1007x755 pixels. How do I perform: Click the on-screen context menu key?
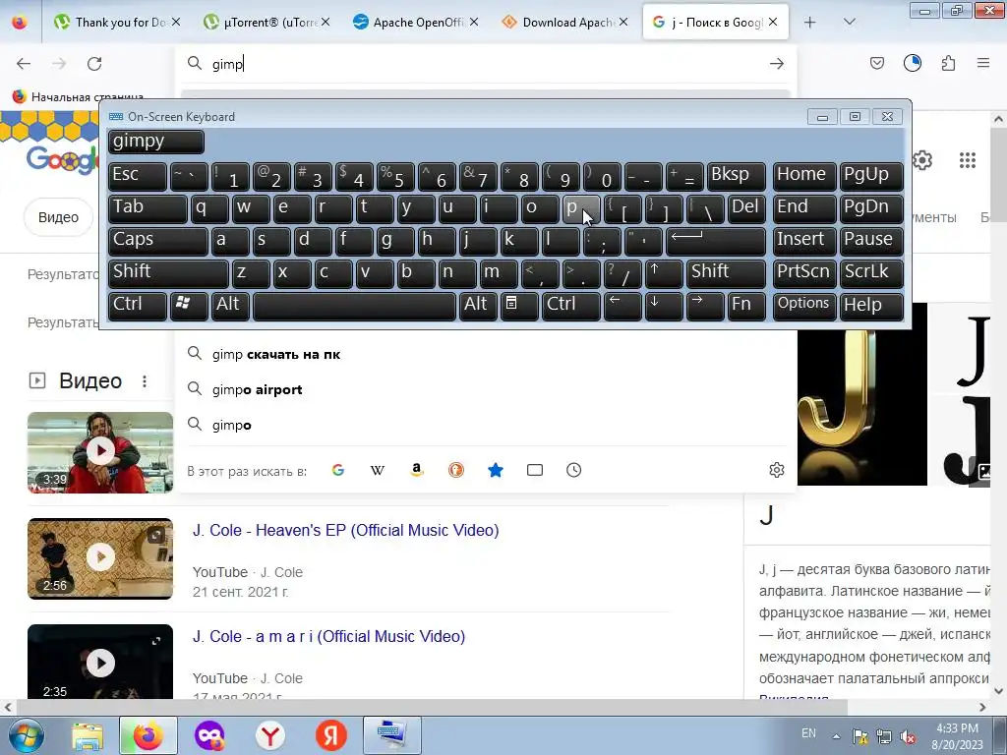point(519,305)
